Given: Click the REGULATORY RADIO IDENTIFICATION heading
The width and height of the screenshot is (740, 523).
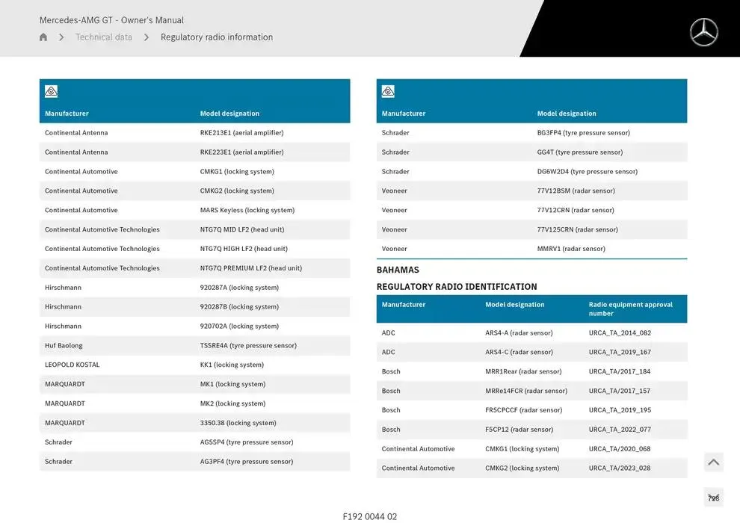Looking at the screenshot, I should [457, 287].
